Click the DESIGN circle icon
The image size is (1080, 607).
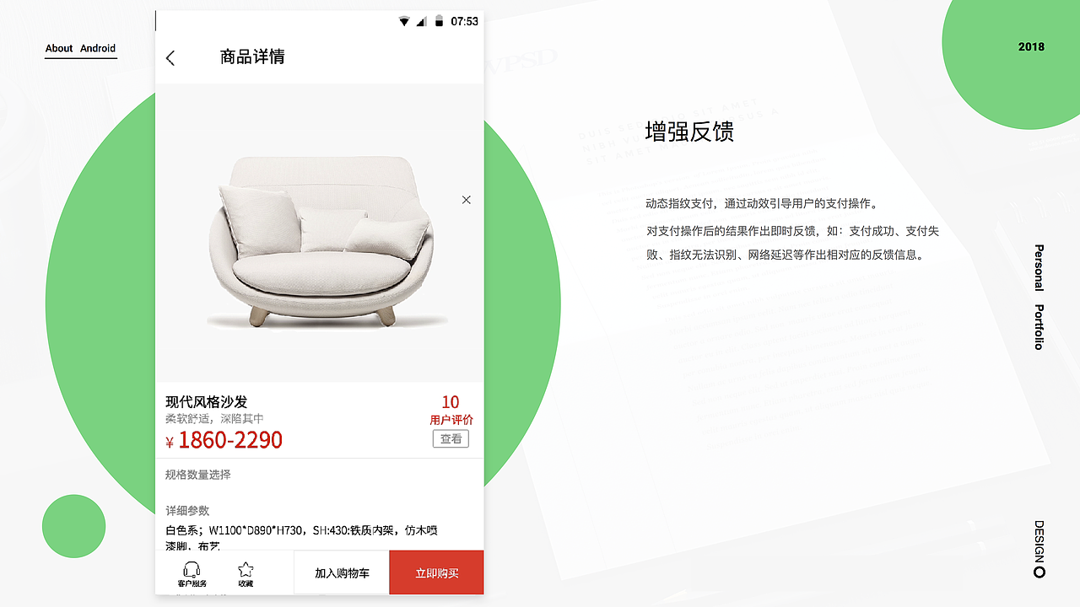[1039, 572]
